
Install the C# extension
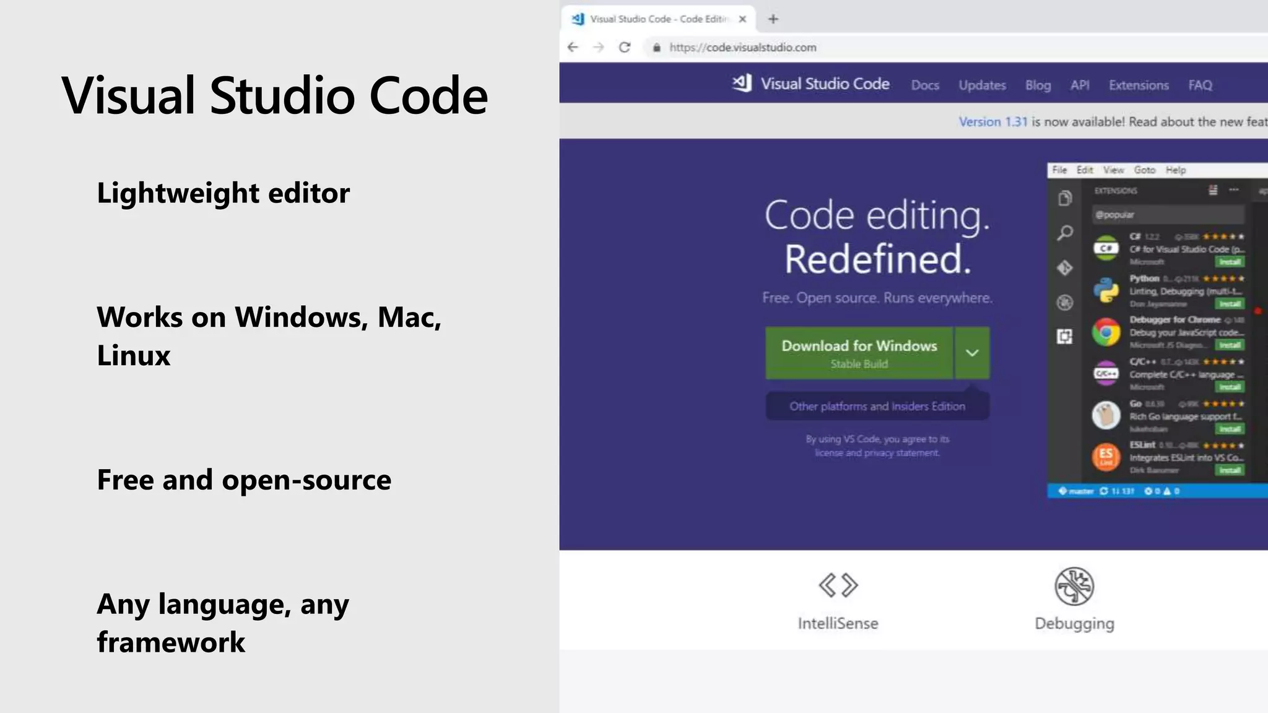(x=1230, y=262)
